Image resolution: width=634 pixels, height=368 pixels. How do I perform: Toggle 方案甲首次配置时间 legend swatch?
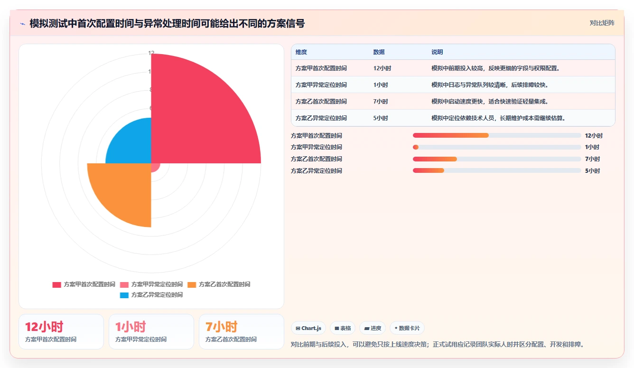click(57, 284)
